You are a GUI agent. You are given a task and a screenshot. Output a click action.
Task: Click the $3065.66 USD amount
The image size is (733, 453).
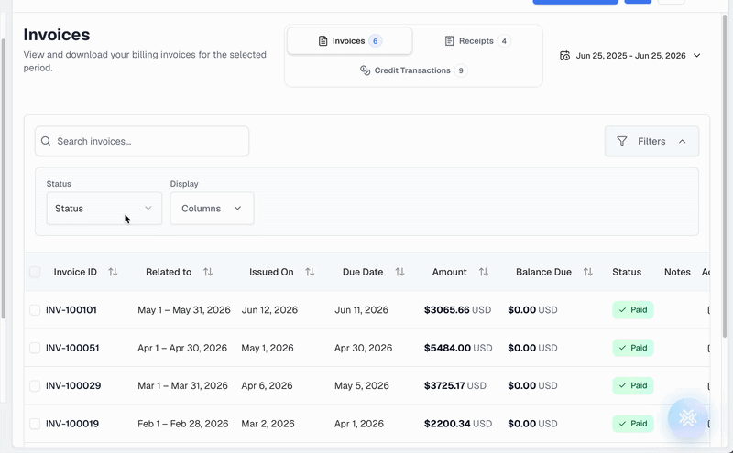pos(457,310)
